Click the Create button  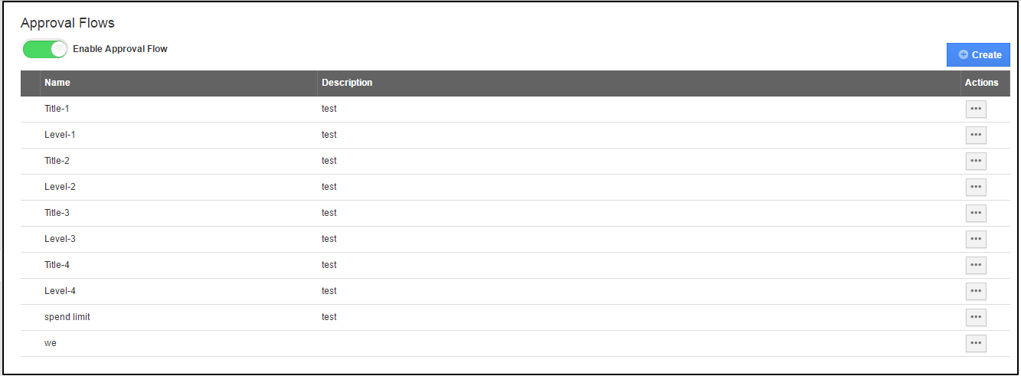[x=978, y=55]
